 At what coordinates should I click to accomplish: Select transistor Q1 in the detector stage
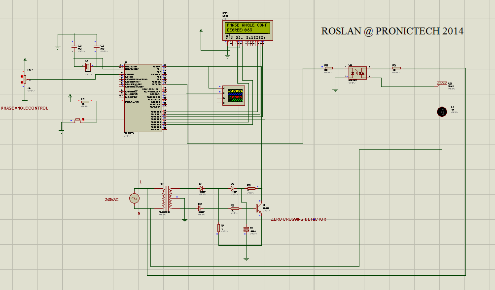[258, 207]
